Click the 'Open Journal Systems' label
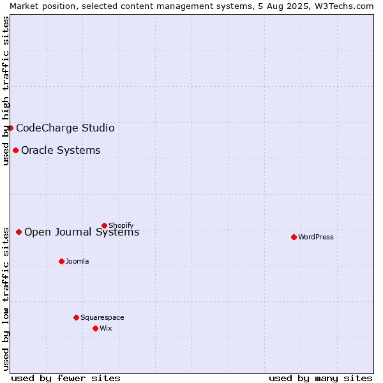 (x=82, y=232)
